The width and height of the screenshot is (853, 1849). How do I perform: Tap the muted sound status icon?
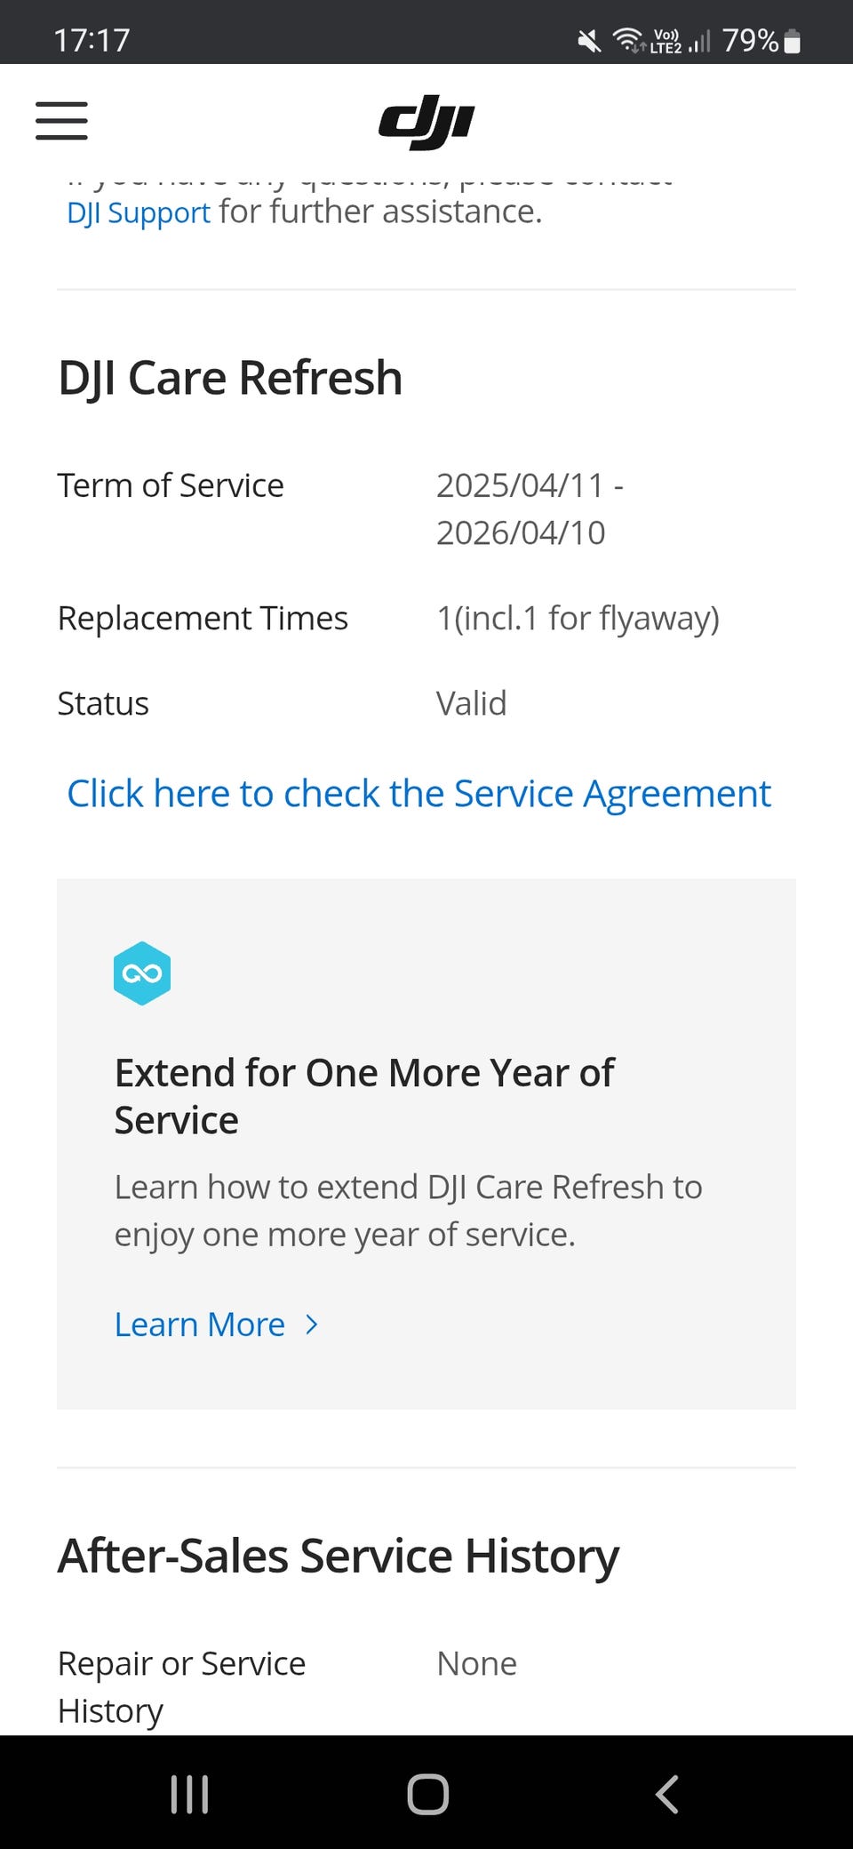tap(588, 41)
